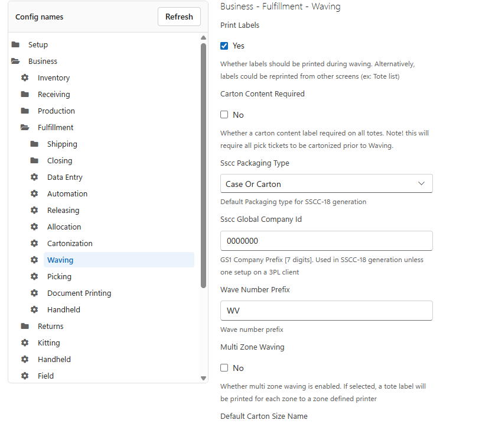
Task: Select the Field configuration
Action: 45,376
